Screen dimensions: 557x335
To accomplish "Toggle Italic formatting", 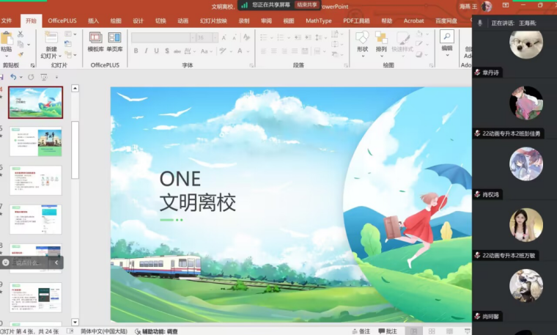I will tap(147, 51).
